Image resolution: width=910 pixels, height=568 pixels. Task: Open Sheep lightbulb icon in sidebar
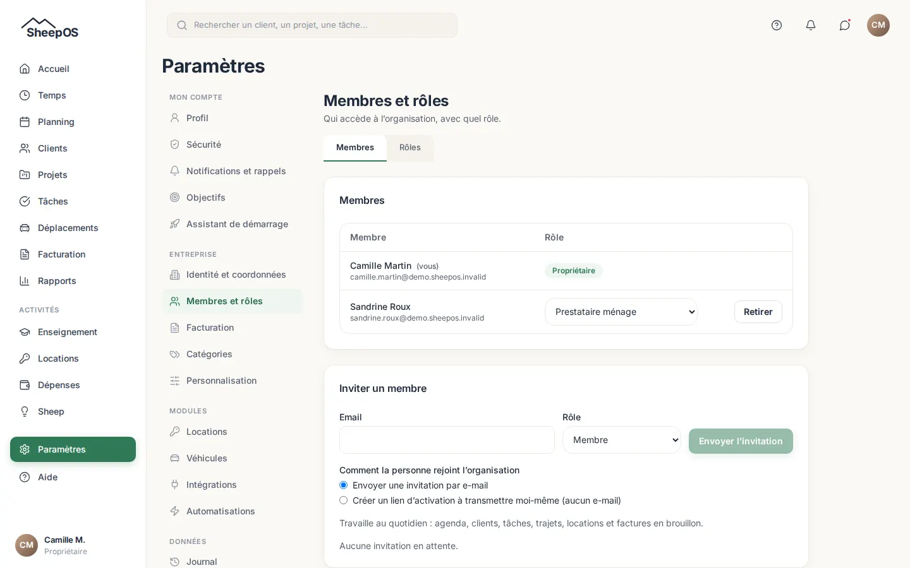click(25, 411)
